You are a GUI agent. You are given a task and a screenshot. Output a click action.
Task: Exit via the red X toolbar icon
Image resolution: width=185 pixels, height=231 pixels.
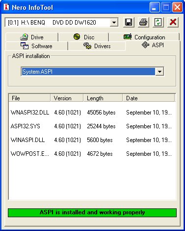click(x=173, y=22)
